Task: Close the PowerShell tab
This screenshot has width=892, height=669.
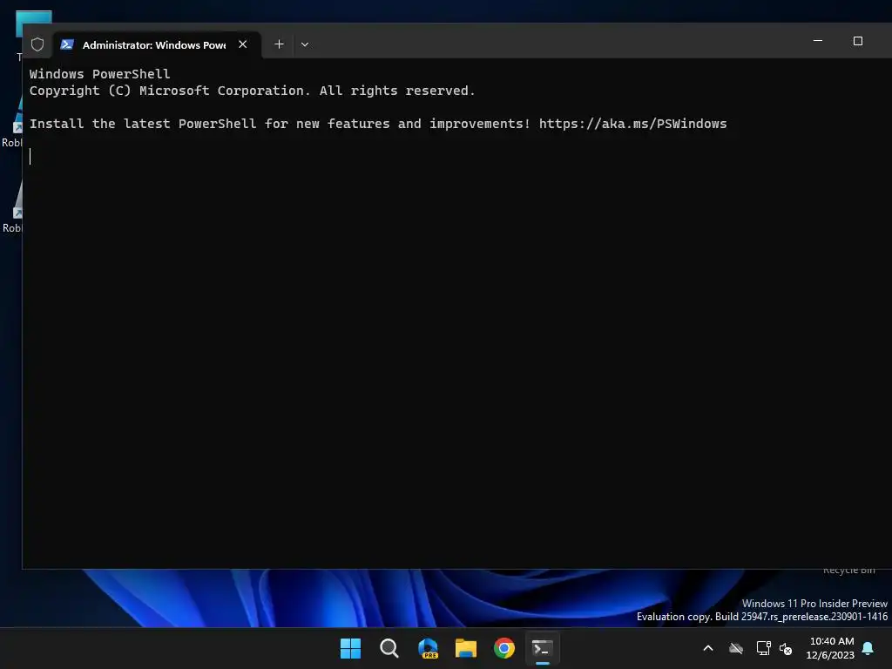Action: click(x=243, y=44)
